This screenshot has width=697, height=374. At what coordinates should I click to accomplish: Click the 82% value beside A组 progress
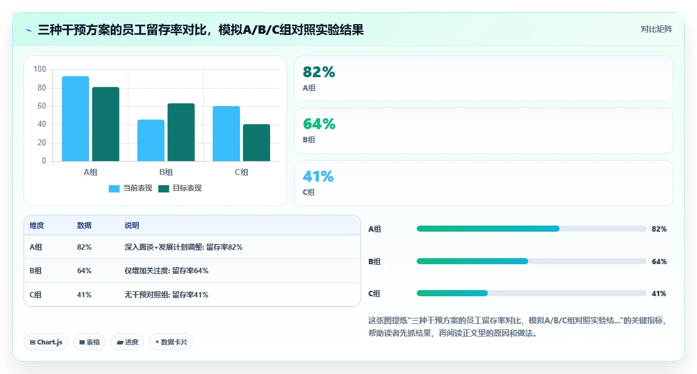click(659, 229)
